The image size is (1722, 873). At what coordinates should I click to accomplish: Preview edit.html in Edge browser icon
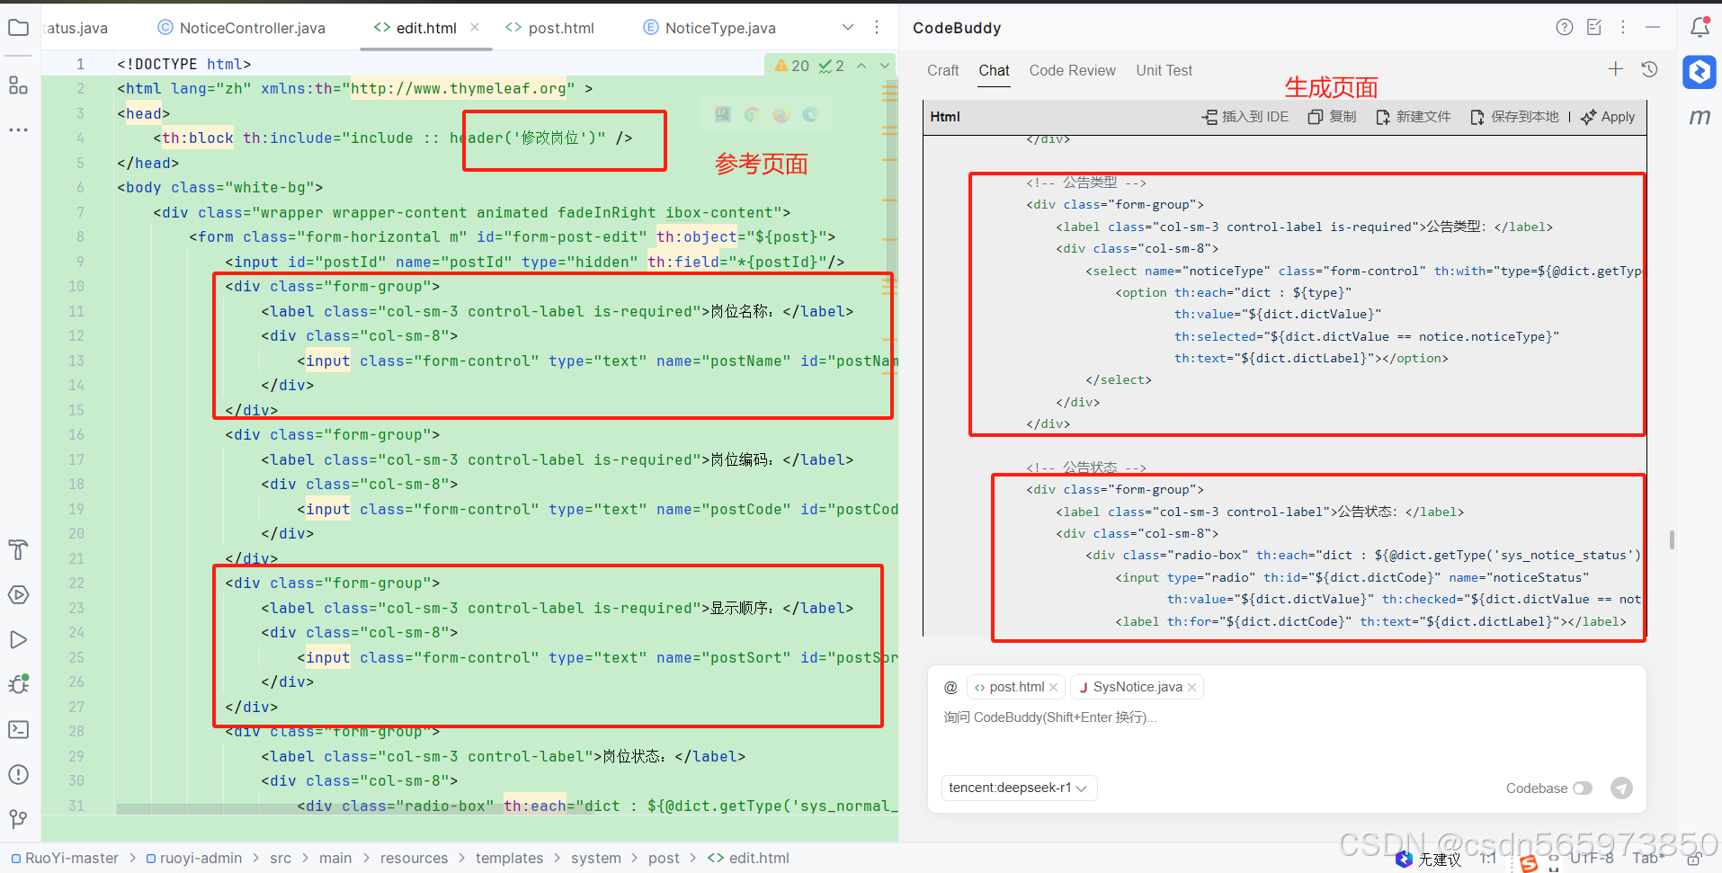[810, 114]
